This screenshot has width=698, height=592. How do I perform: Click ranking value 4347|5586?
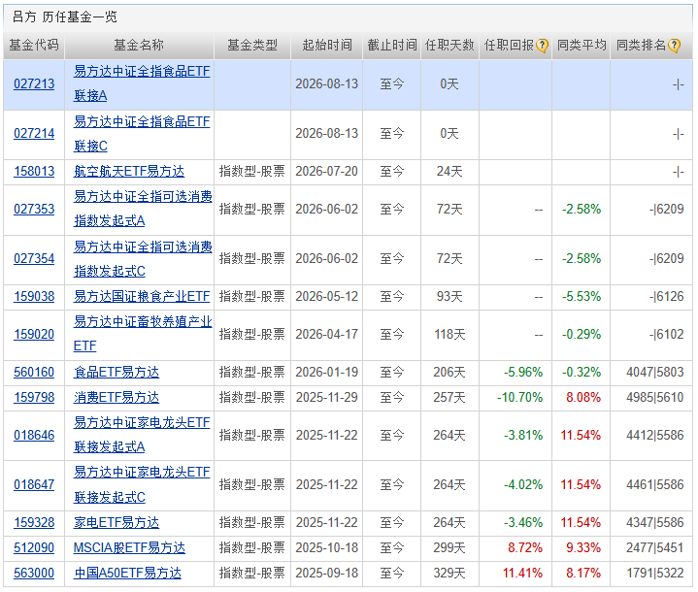pyautogui.click(x=655, y=522)
